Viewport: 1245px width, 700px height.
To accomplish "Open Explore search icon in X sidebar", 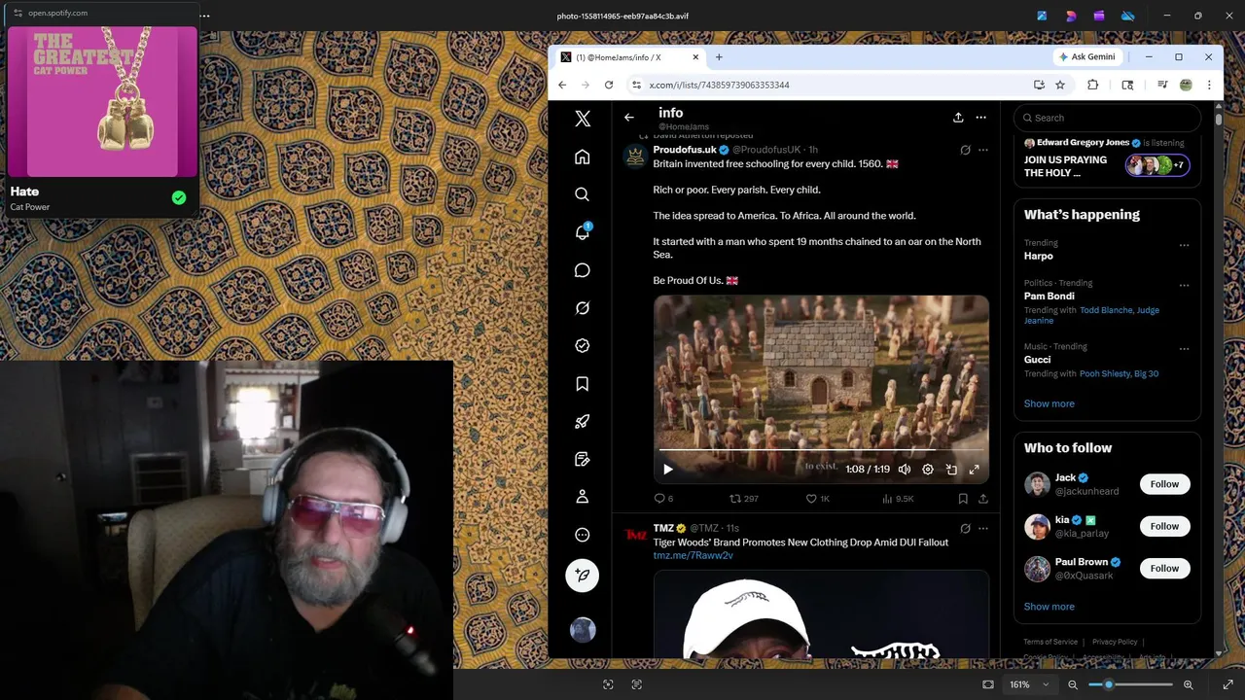I will [x=582, y=194].
